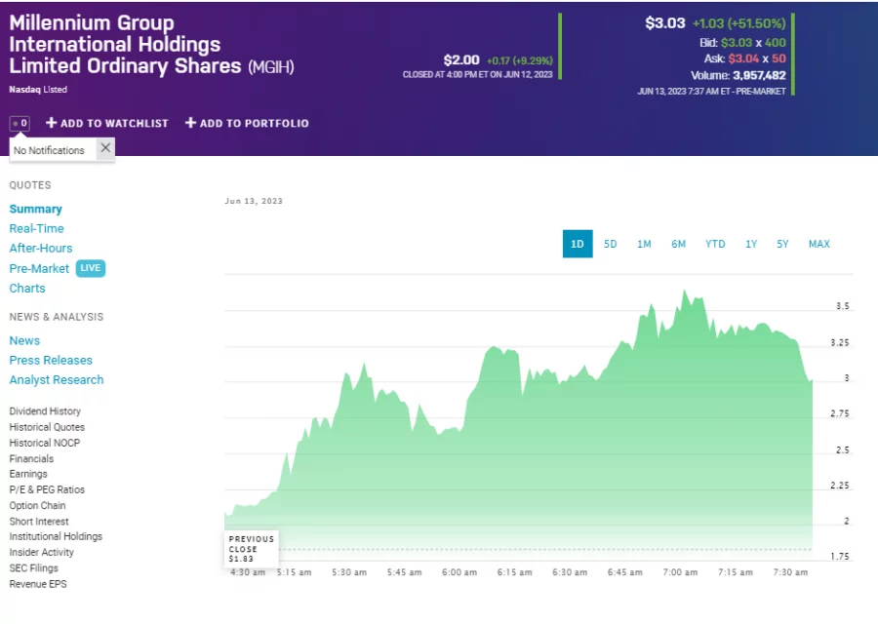The height and width of the screenshot is (624, 878).
Task: View Dividend History
Action: (x=44, y=410)
